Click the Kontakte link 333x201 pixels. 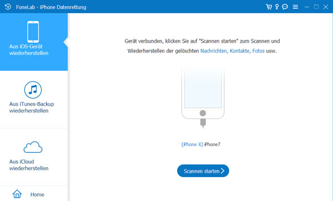pyautogui.click(x=240, y=51)
